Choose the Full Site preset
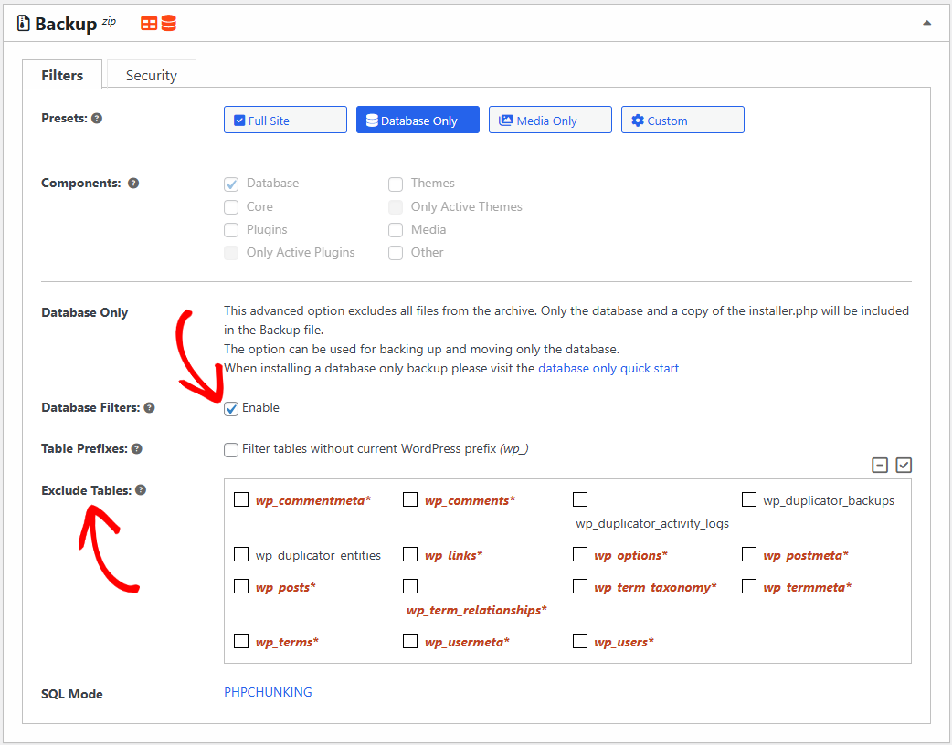The height and width of the screenshot is (745, 952). click(x=285, y=121)
